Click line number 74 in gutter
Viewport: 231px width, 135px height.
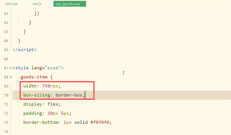point(6,131)
